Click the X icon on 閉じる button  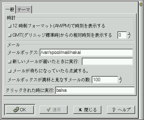coord(80,110)
